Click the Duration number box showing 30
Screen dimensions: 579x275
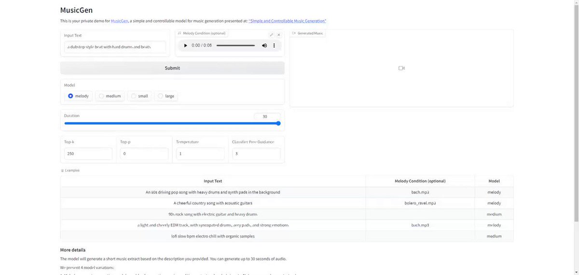click(x=267, y=116)
